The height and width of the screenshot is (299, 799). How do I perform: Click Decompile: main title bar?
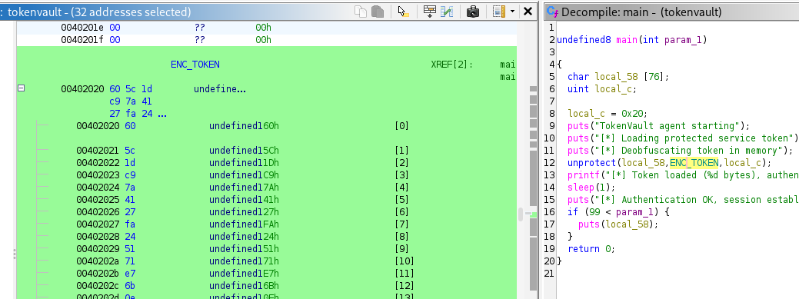coord(671,12)
